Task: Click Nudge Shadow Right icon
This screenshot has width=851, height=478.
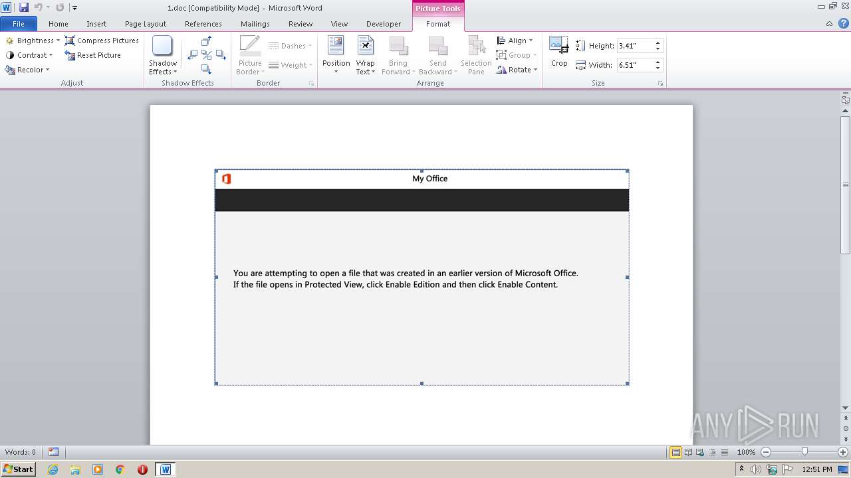Action: tap(220, 55)
